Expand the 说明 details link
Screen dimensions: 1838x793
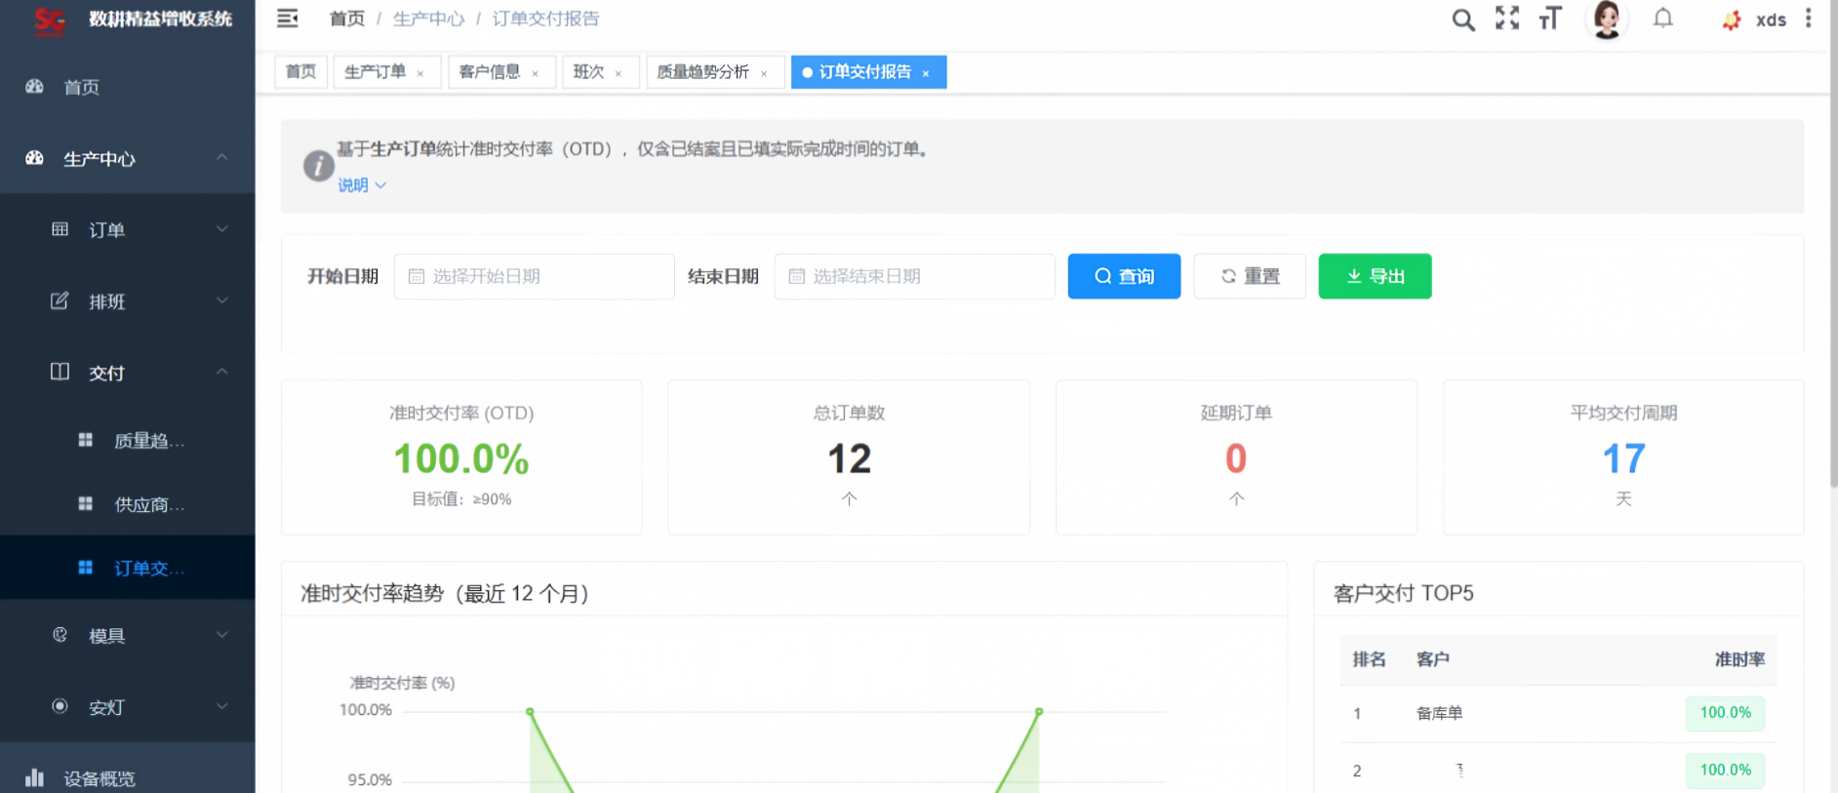[362, 185]
